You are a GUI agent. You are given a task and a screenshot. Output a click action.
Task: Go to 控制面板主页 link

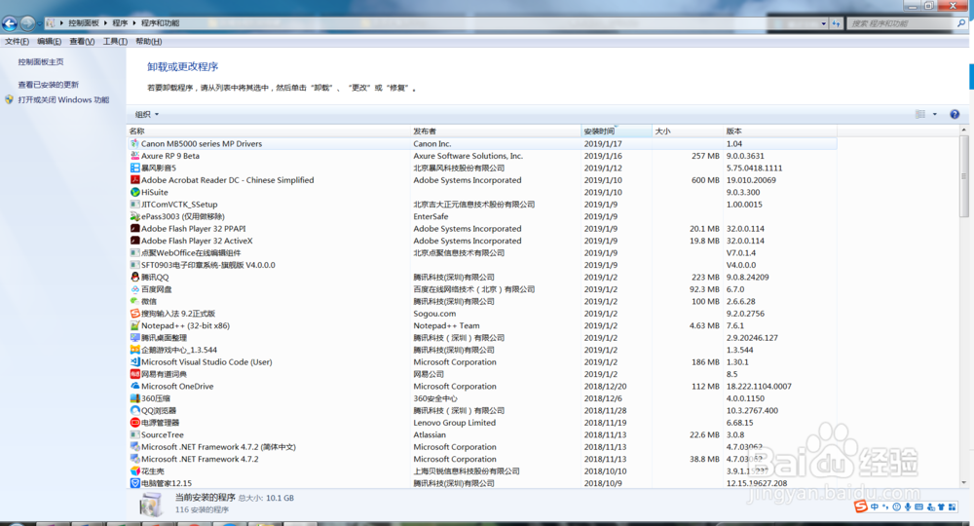point(41,62)
